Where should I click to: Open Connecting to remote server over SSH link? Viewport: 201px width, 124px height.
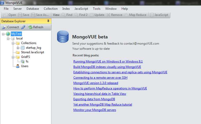point(100,78)
